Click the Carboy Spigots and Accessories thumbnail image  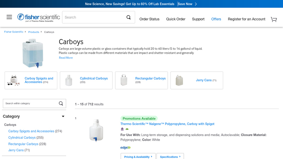[x=13, y=80]
